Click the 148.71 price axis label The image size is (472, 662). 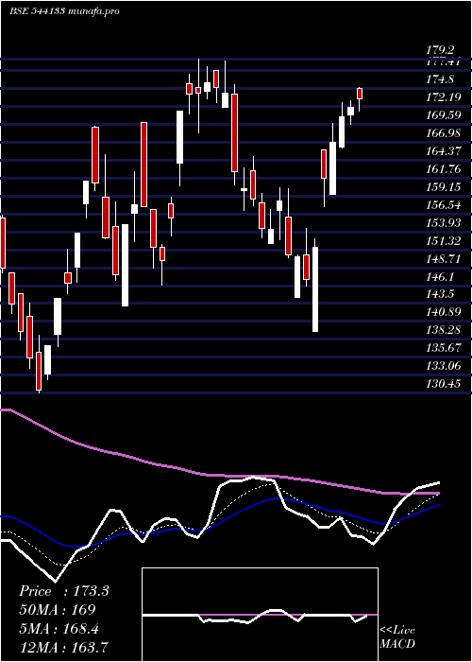443,258
